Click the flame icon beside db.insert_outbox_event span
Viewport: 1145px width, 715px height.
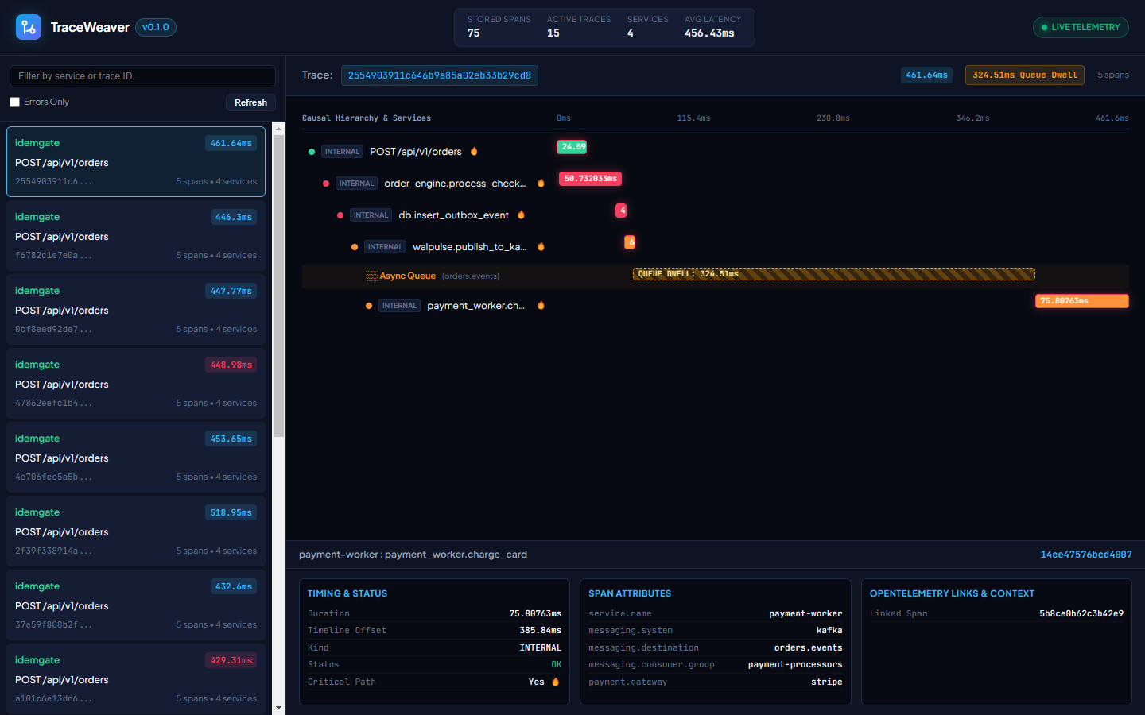pos(521,214)
